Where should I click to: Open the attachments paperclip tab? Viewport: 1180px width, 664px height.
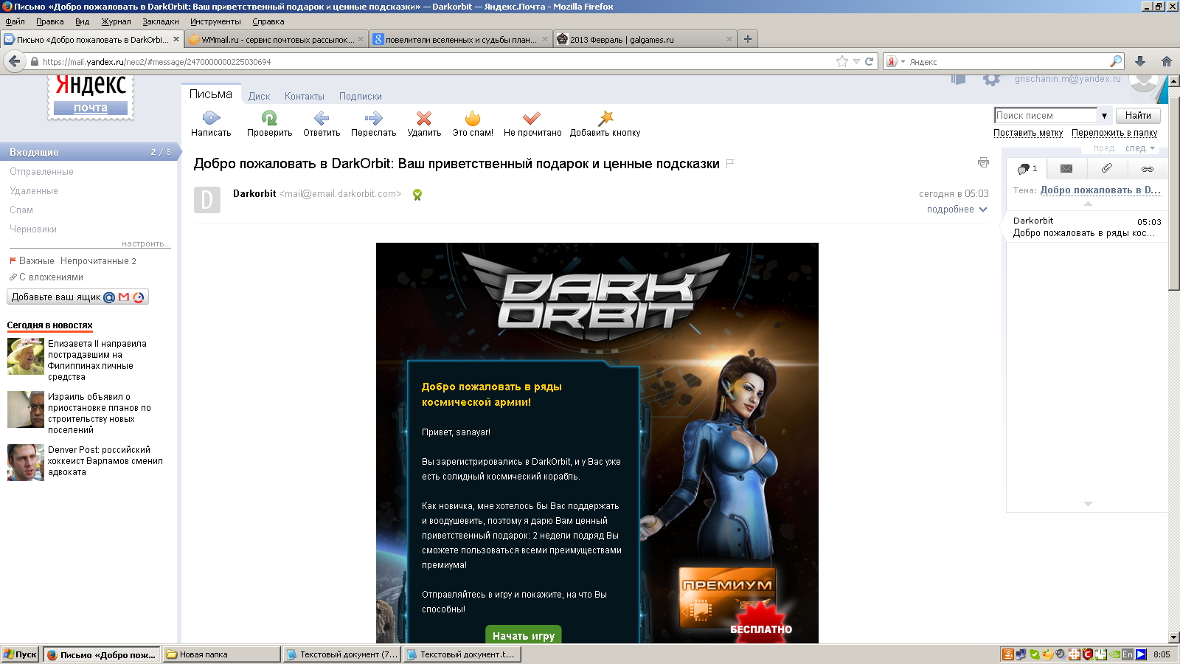(x=1107, y=169)
